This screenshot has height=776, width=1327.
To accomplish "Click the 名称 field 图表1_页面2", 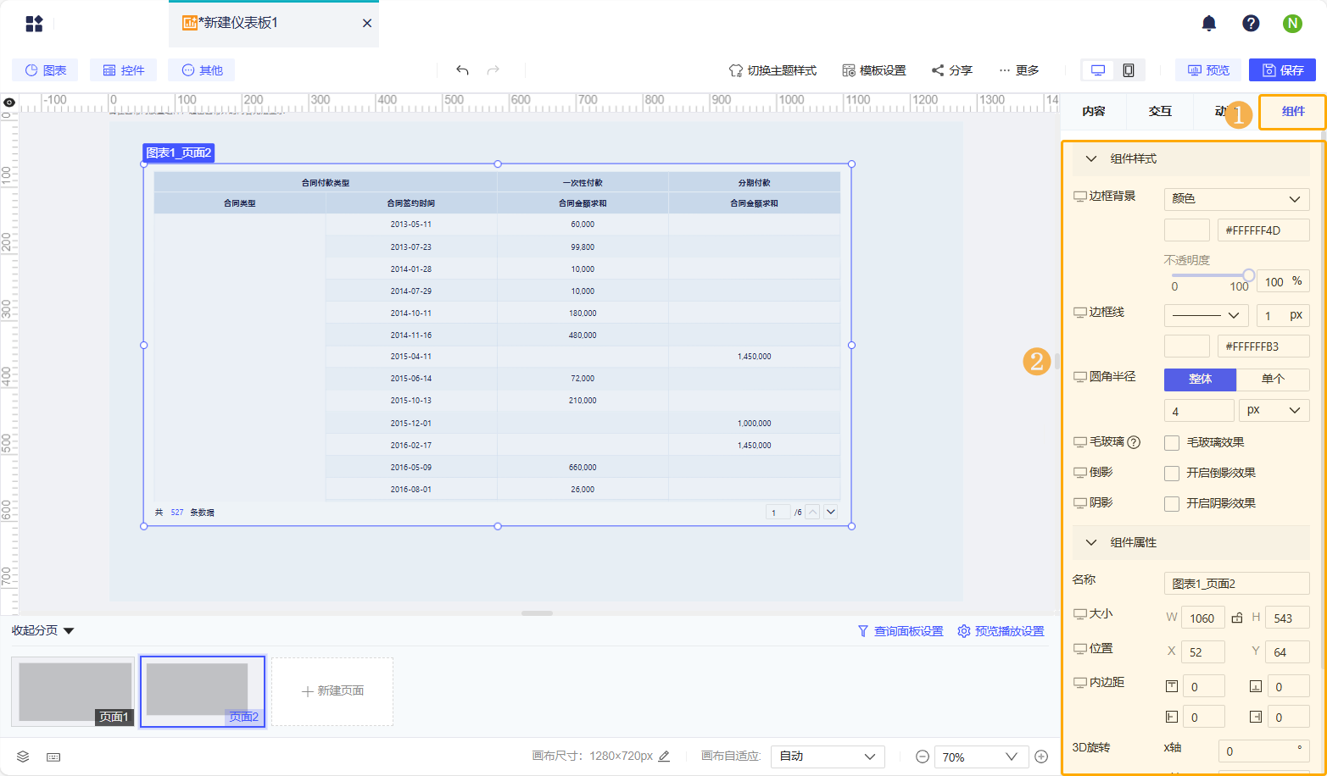I will (1236, 583).
